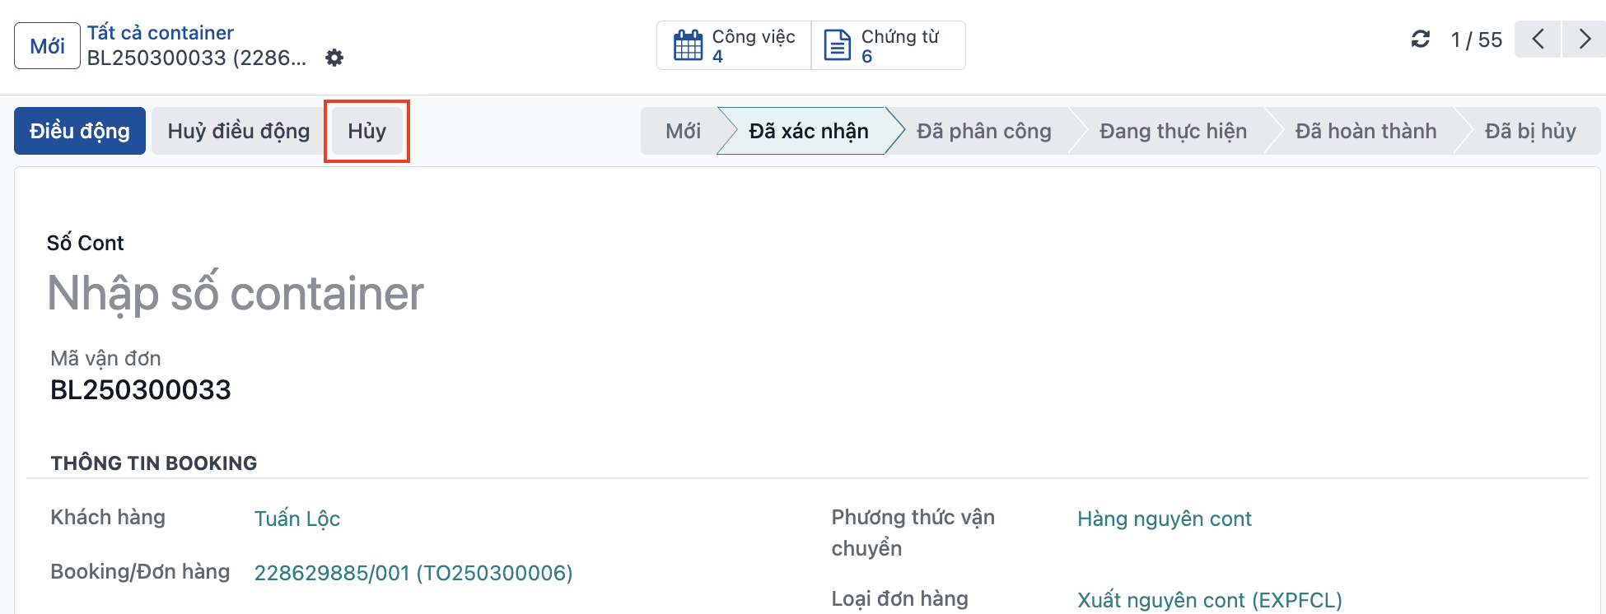This screenshot has height=614, width=1606.
Task: Click the Hủy cancel button
Action: tap(366, 131)
